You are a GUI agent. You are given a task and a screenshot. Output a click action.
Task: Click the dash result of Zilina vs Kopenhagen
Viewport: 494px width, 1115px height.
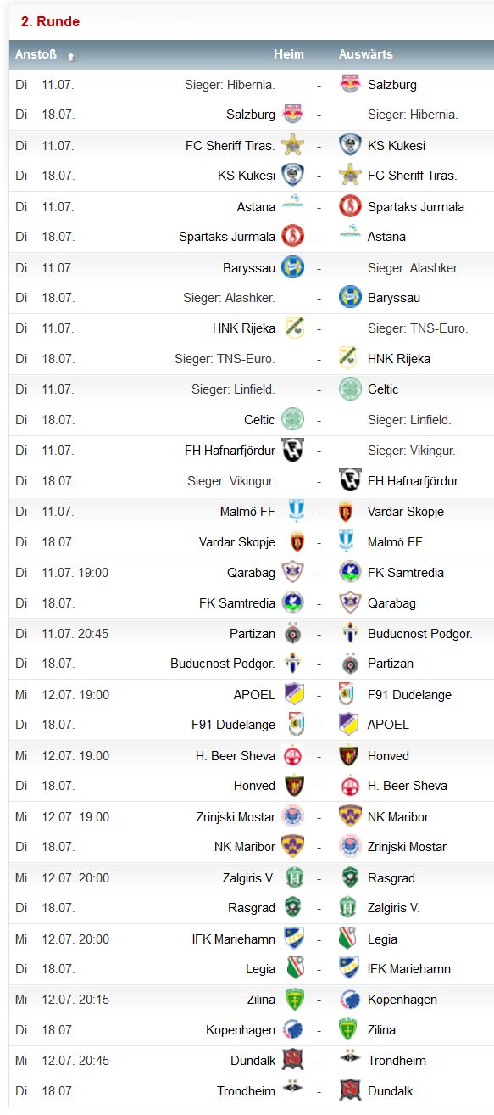[319, 1000]
